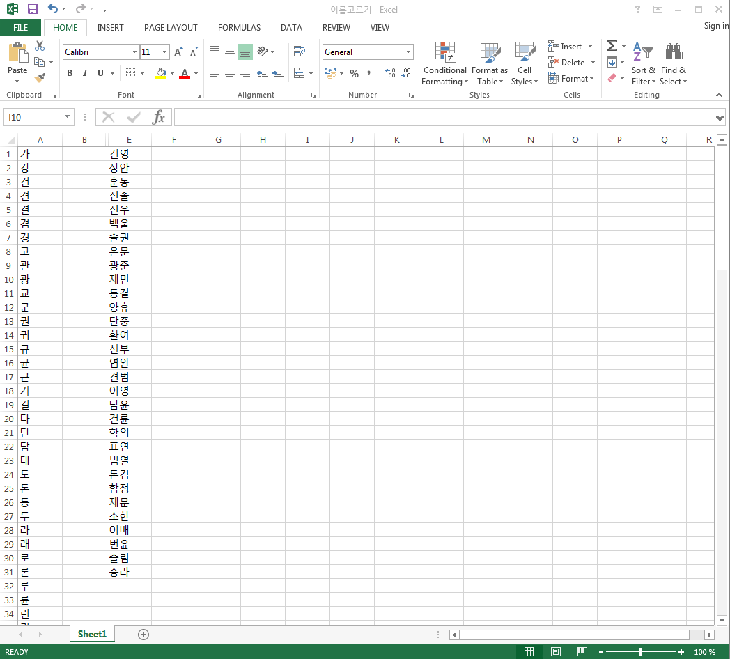
Task: Toggle Italic formatting
Action: tap(85, 73)
